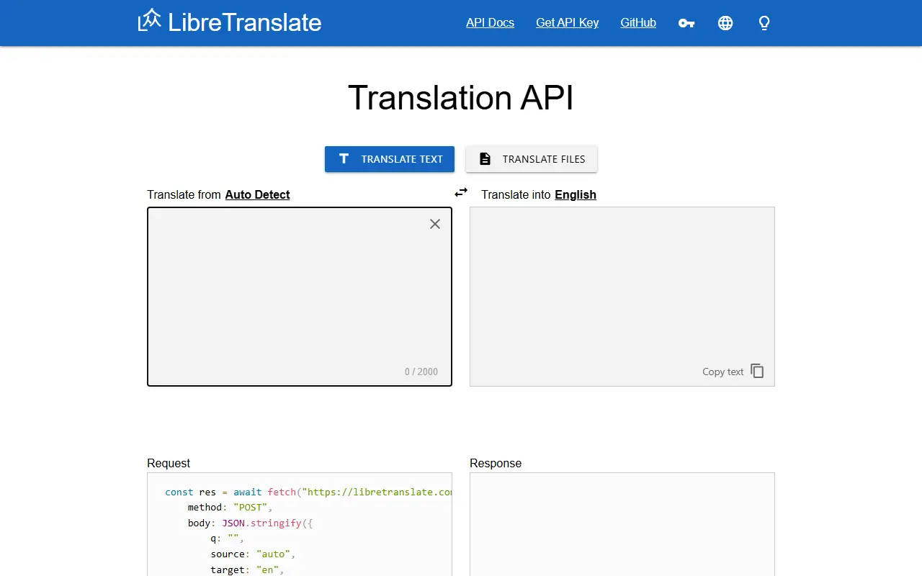The height and width of the screenshot is (576, 922).
Task: Click the LibreTranslate logo icon
Action: pos(149,20)
